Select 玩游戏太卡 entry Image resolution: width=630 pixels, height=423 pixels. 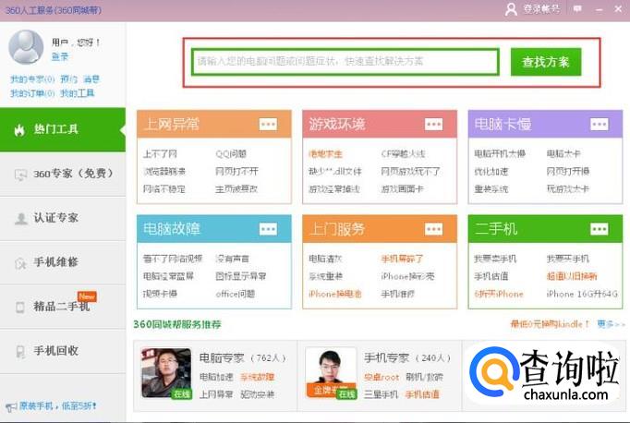click(568, 189)
